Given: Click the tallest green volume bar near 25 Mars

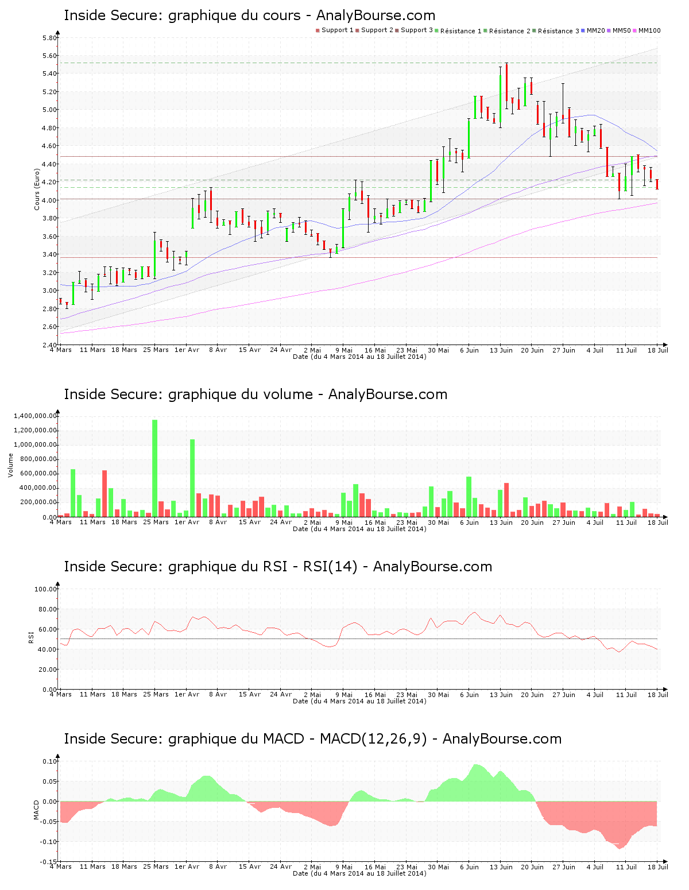Looking at the screenshot, I should [x=155, y=469].
